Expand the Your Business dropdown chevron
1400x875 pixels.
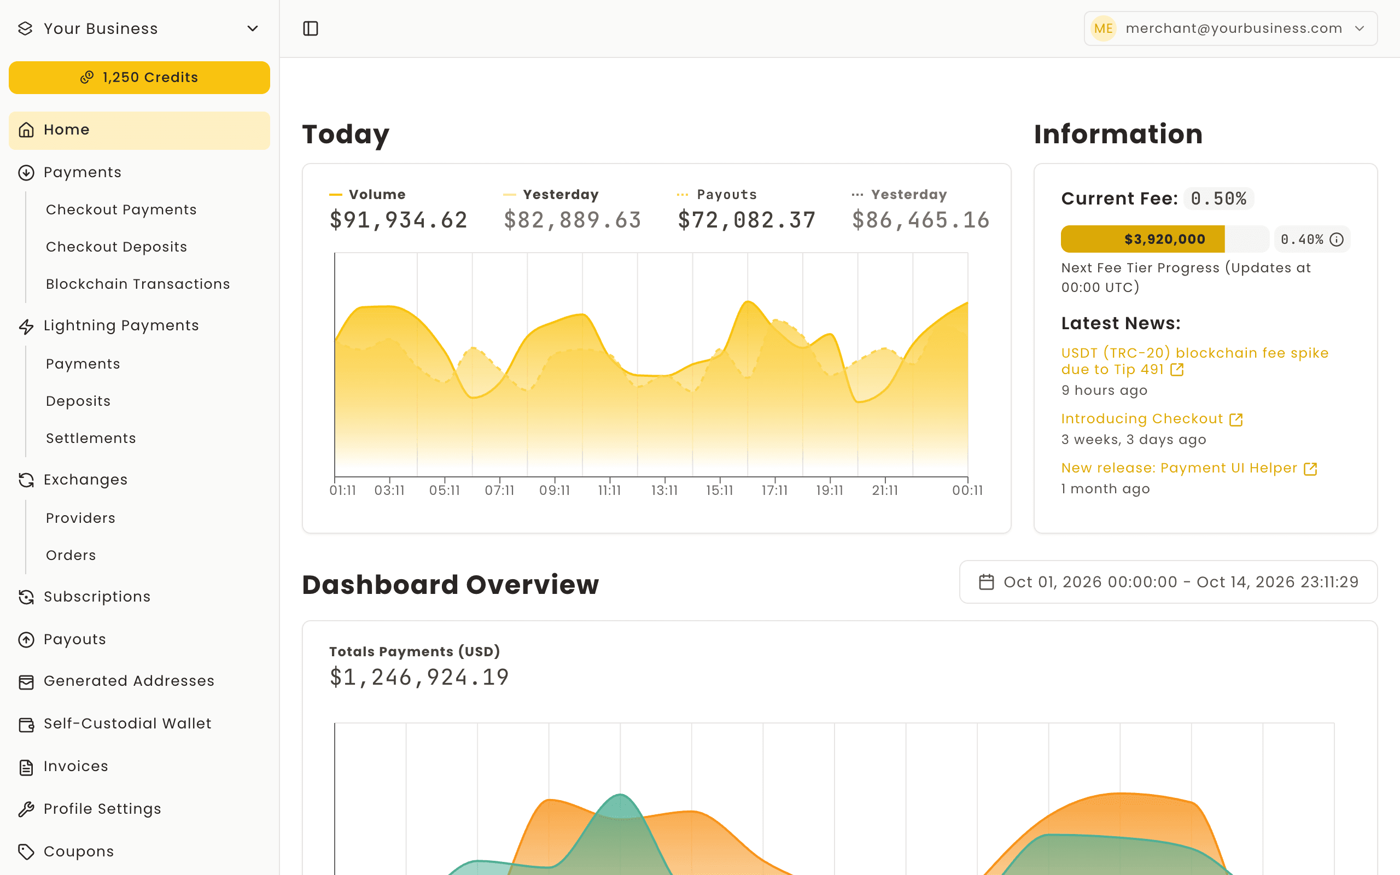point(253,28)
